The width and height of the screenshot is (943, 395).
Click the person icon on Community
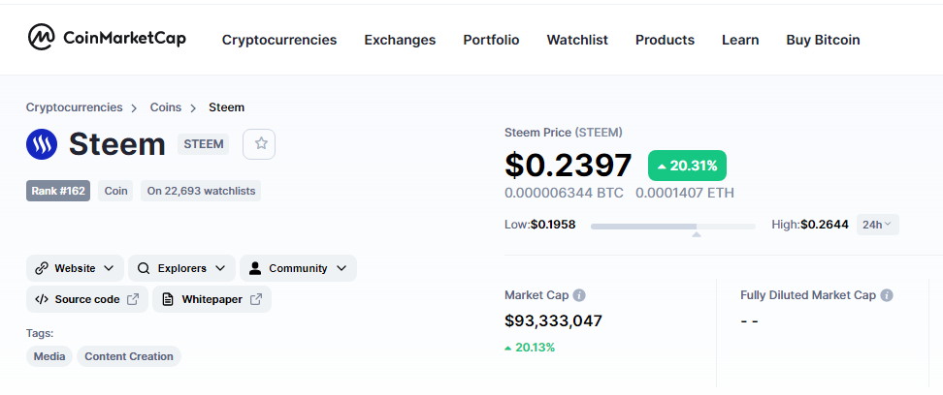(255, 268)
